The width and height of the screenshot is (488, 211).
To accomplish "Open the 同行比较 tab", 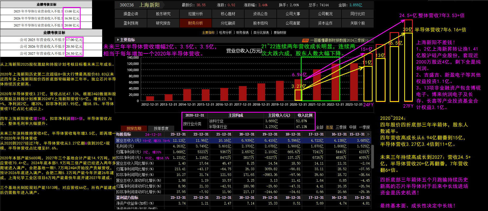I will [358, 14].
